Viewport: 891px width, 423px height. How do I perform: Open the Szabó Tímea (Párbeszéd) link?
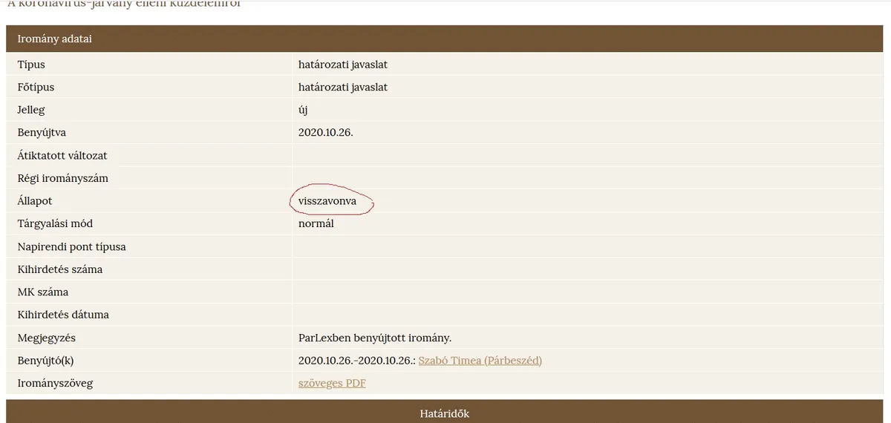[480, 361]
